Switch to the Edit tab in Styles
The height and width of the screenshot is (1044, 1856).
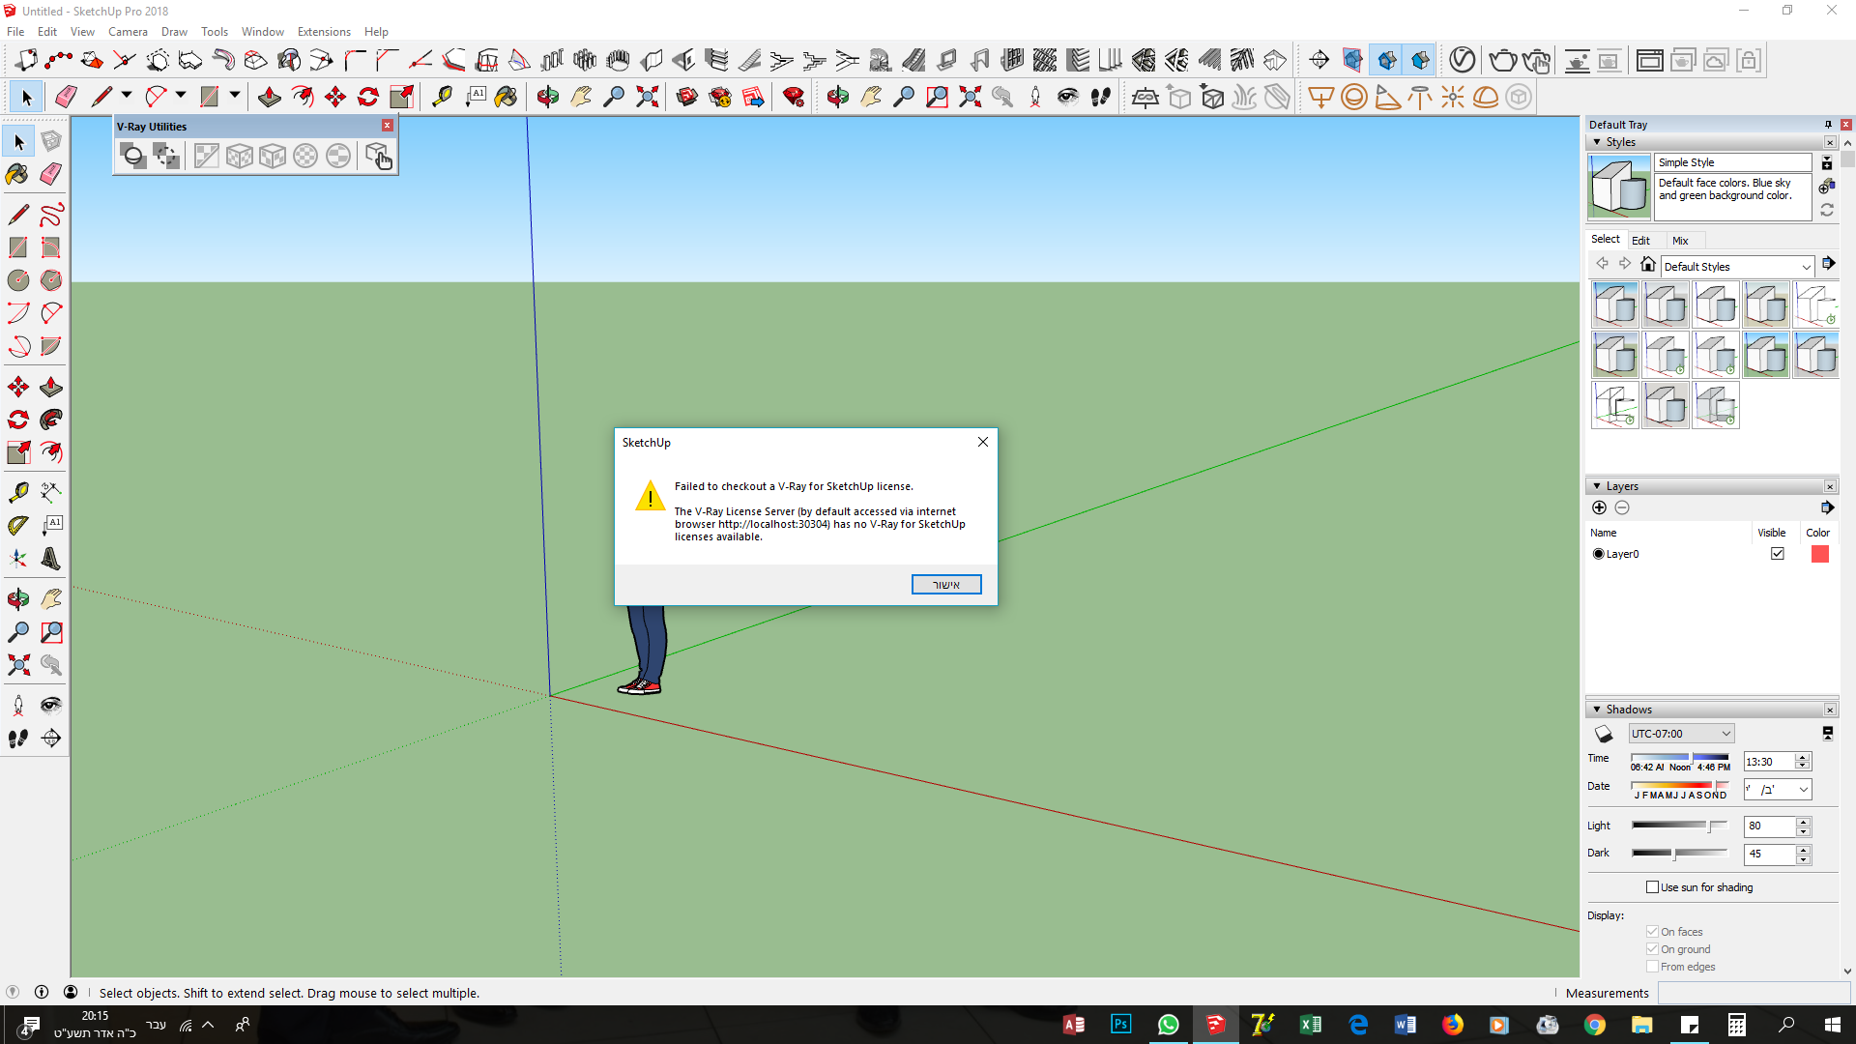point(1640,241)
